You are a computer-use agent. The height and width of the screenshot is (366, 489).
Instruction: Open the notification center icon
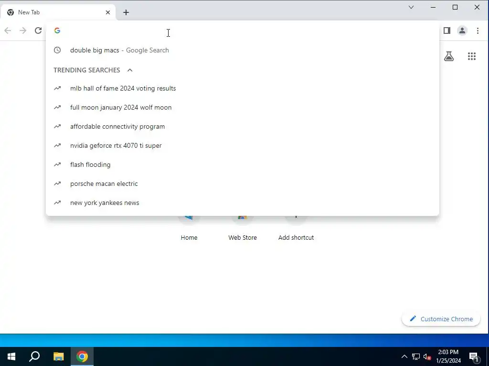(x=474, y=356)
